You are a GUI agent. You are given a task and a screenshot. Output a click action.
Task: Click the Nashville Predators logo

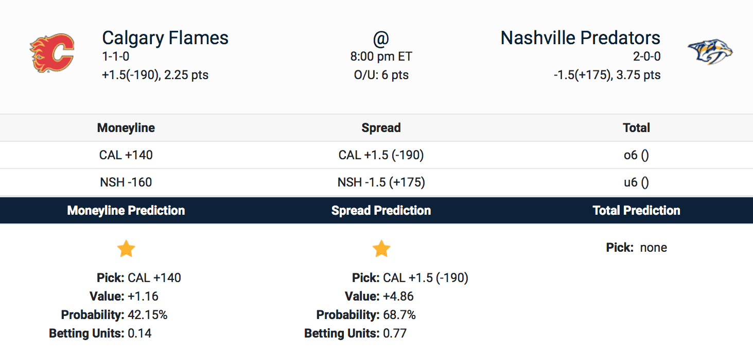coord(710,52)
